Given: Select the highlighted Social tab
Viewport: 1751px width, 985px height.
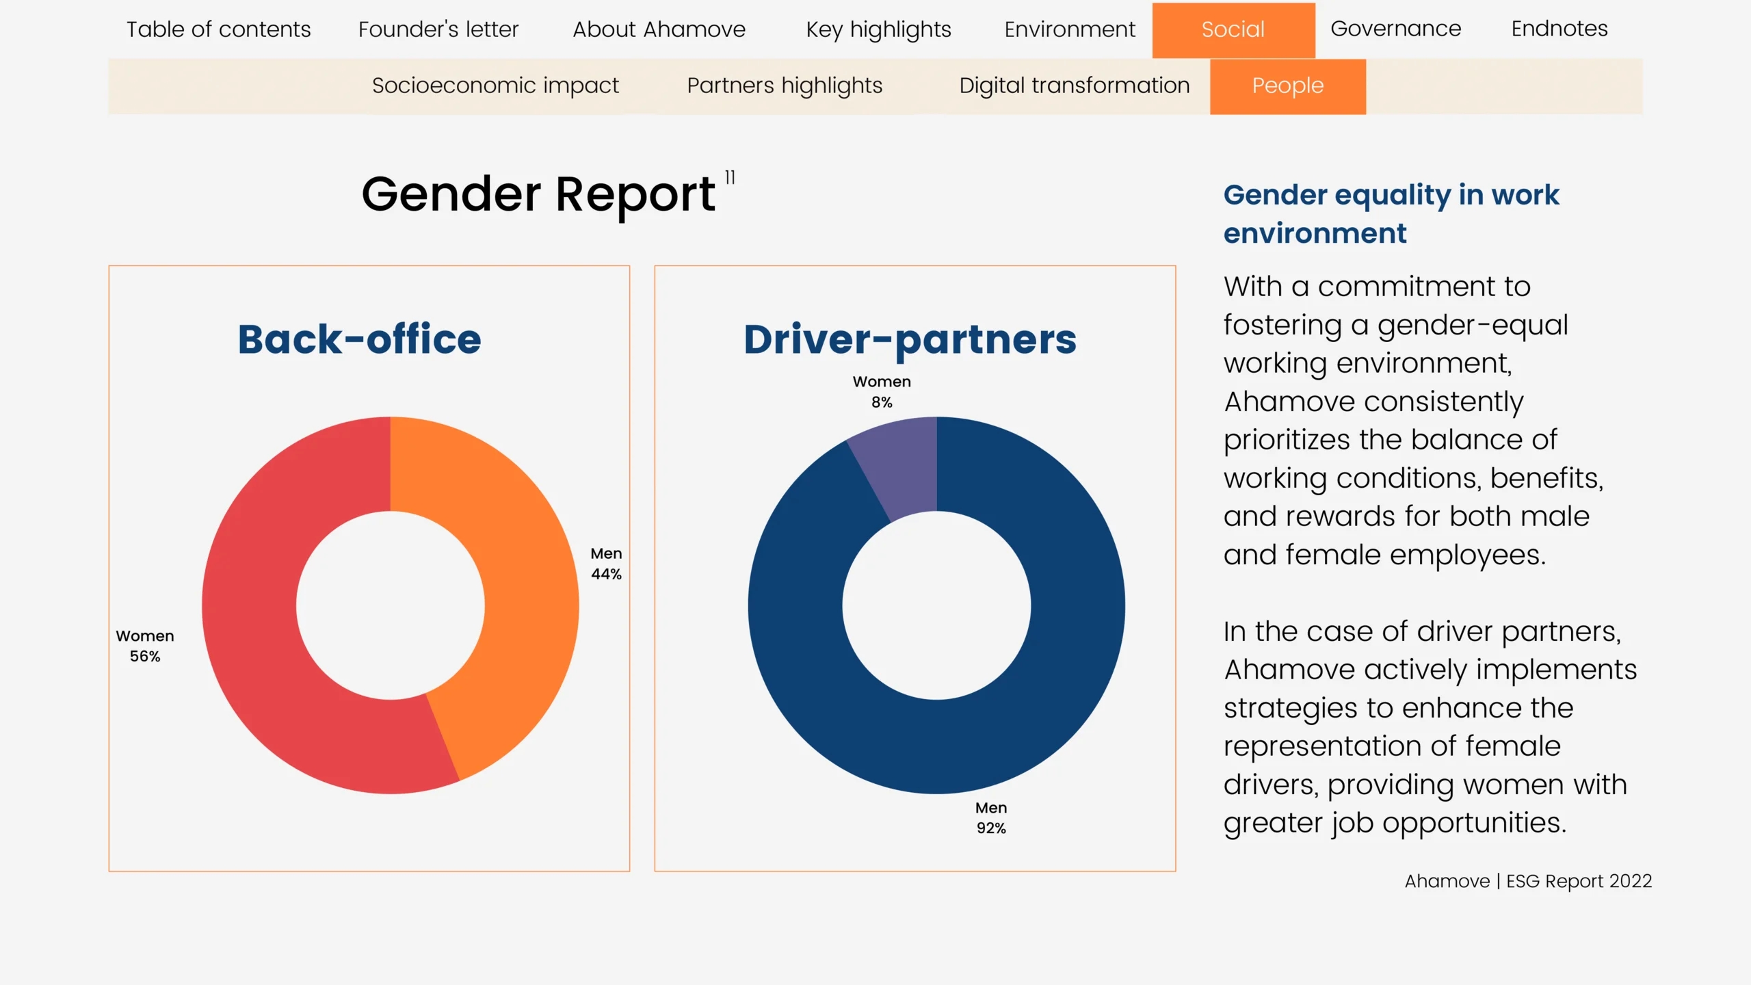Looking at the screenshot, I should click(1233, 29).
